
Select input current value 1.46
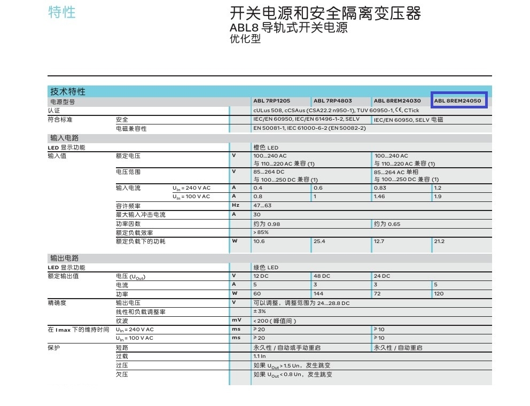pyautogui.click(x=380, y=197)
